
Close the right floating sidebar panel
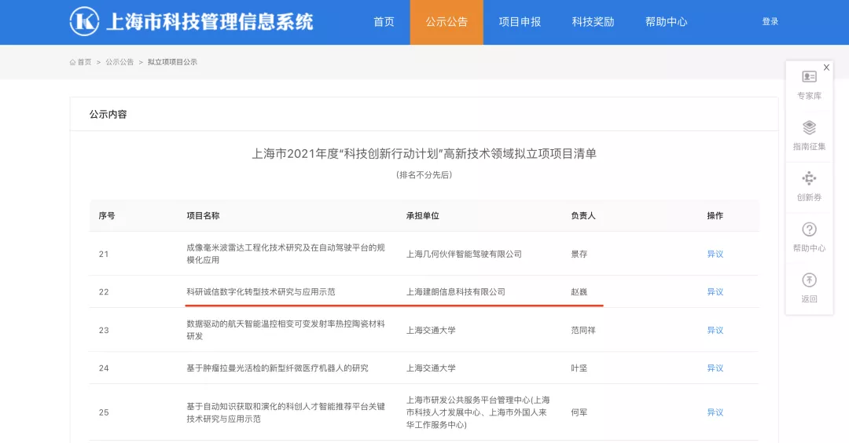click(826, 68)
